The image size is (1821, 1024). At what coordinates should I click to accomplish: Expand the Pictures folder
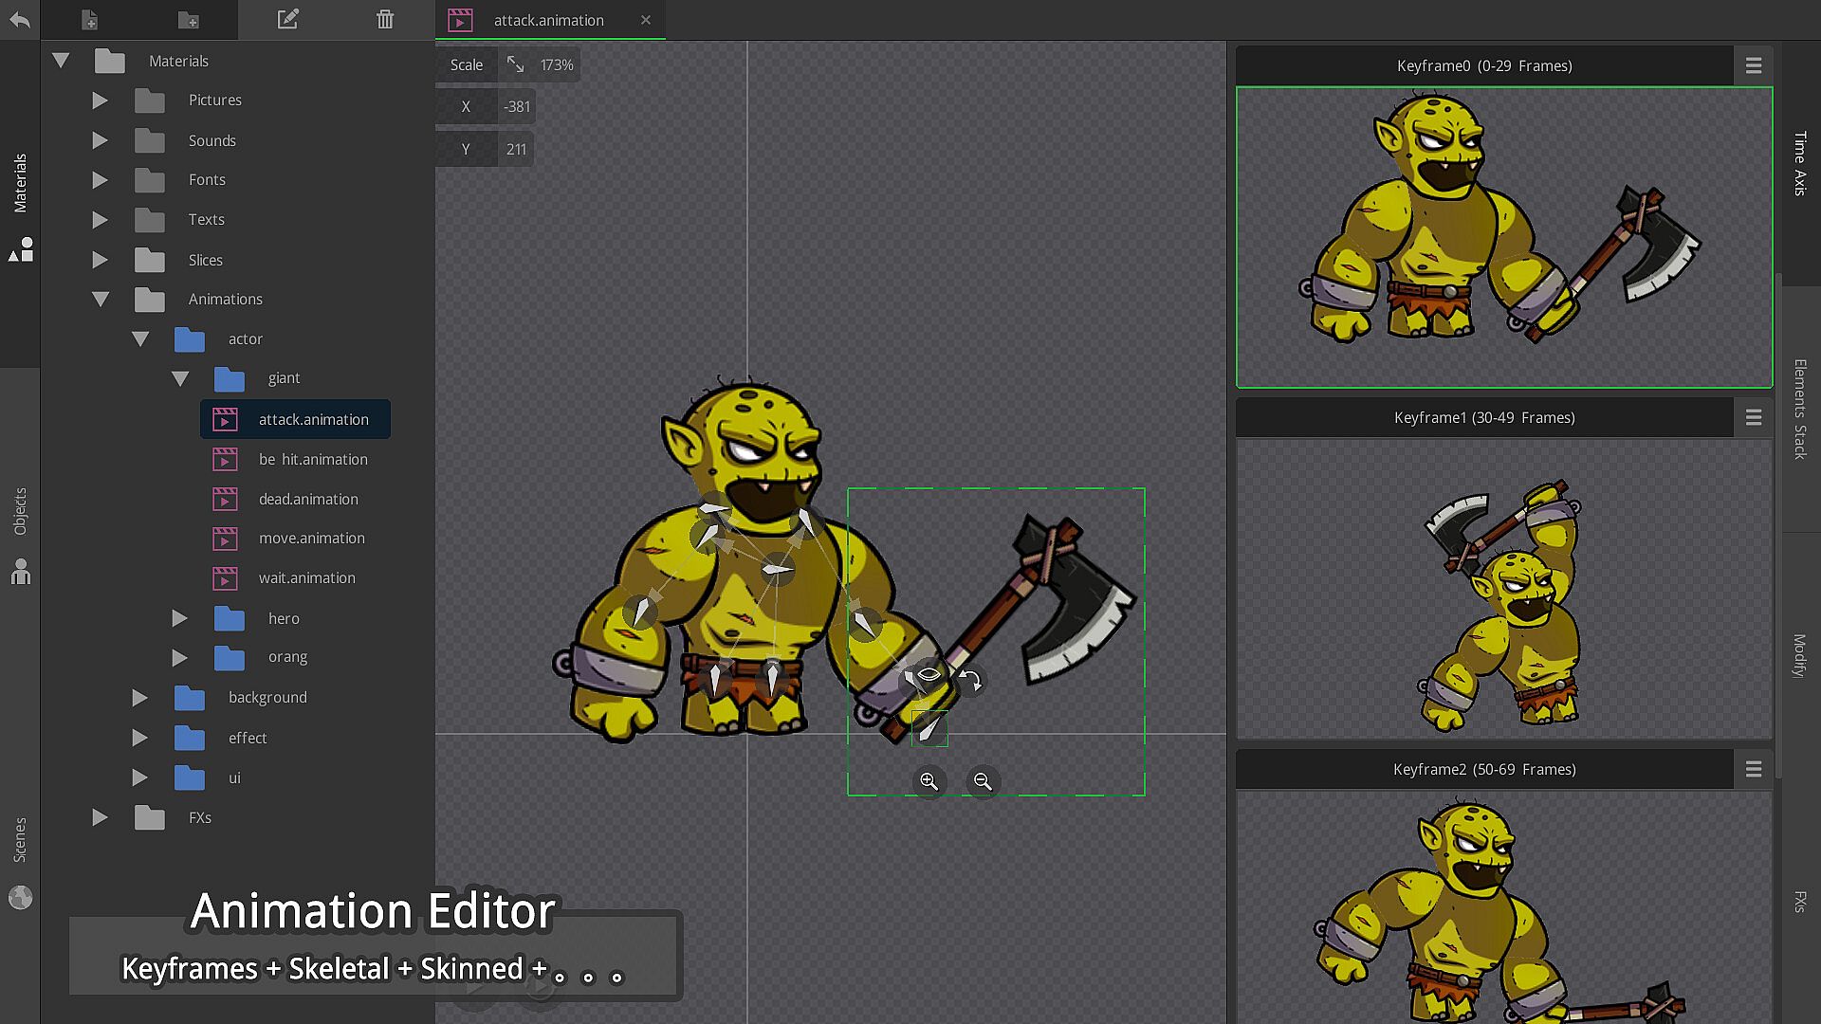(x=100, y=101)
